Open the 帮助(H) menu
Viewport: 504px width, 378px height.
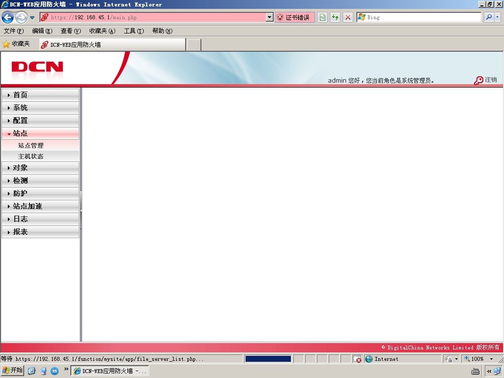pos(162,31)
